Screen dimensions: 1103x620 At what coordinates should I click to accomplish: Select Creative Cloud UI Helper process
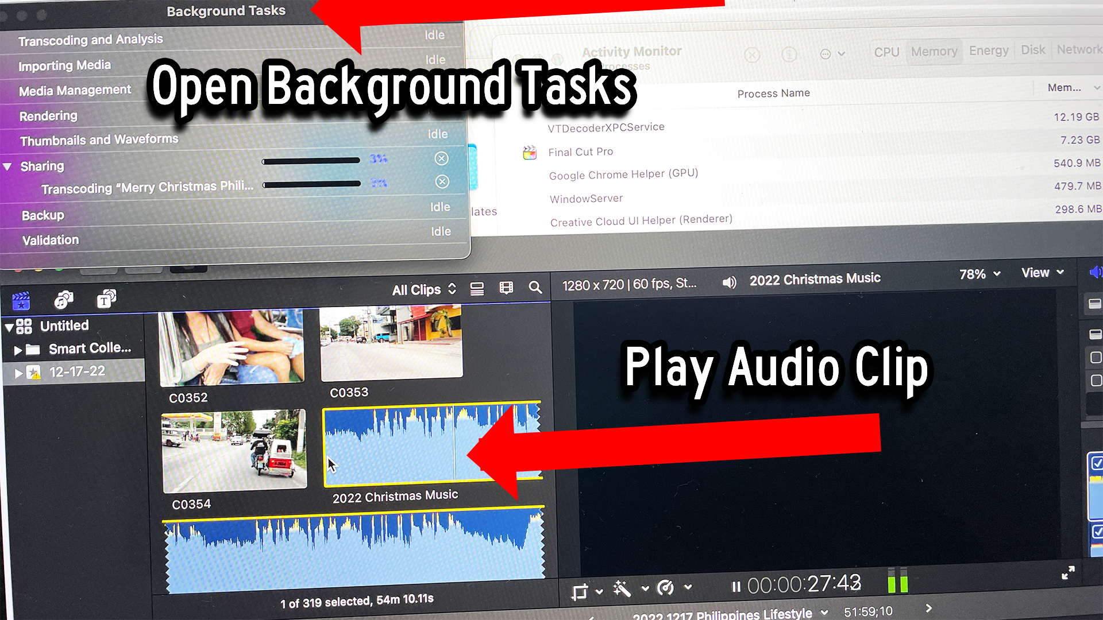pos(641,220)
